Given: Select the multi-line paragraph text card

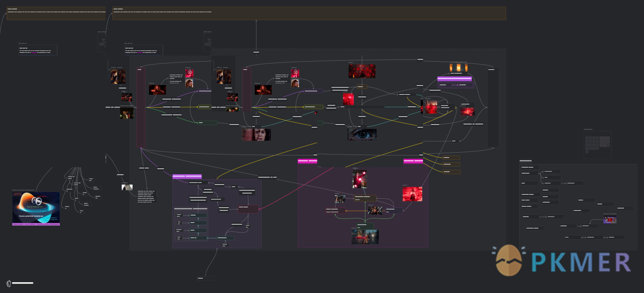Looking at the screenshot, I should tap(147, 196).
